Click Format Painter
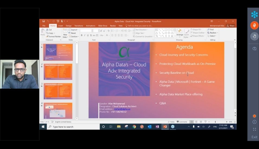The image size is (259, 149). click(x=53, y=37)
